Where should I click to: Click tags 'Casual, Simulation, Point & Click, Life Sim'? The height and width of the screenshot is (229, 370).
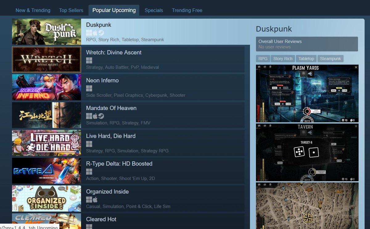coord(128,206)
